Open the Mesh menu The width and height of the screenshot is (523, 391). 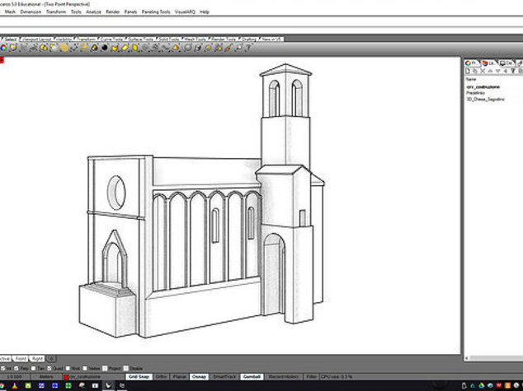pos(10,12)
